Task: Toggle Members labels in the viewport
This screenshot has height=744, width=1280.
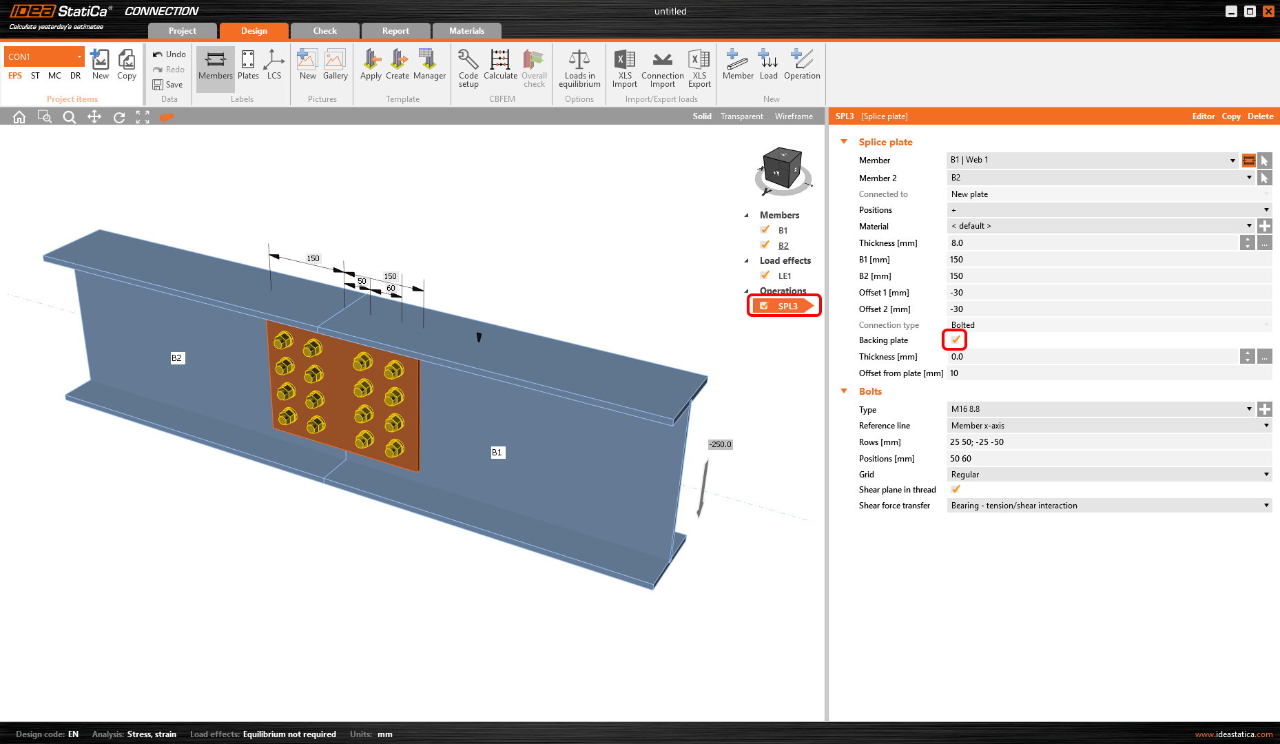Action: click(215, 68)
